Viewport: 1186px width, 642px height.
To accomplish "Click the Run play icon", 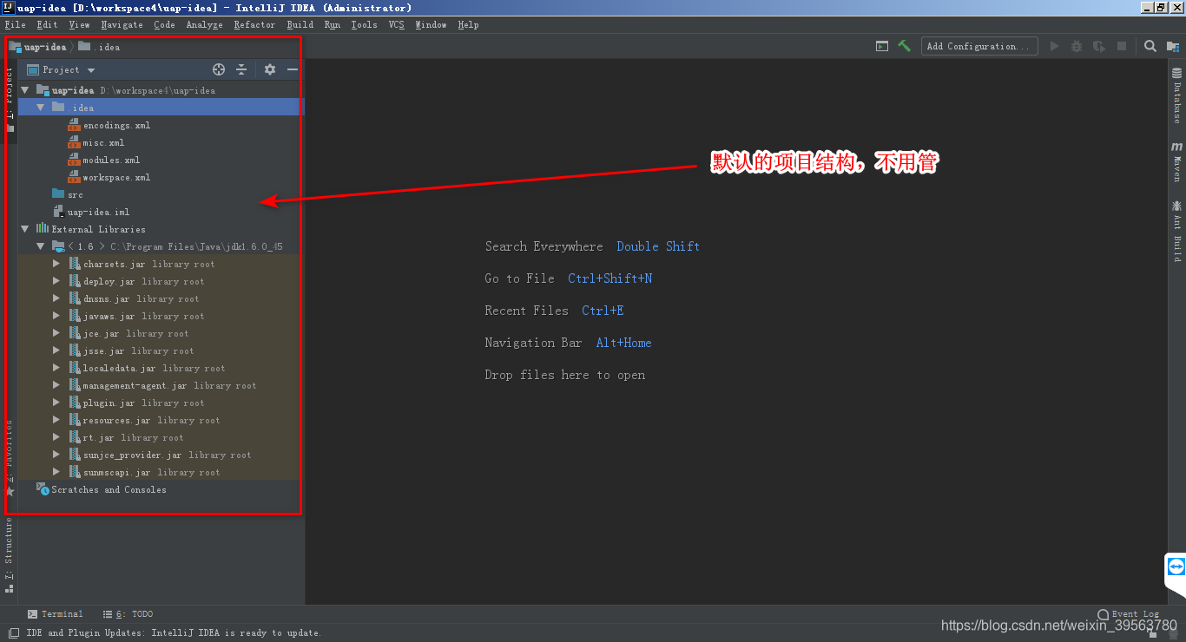I will (1054, 46).
